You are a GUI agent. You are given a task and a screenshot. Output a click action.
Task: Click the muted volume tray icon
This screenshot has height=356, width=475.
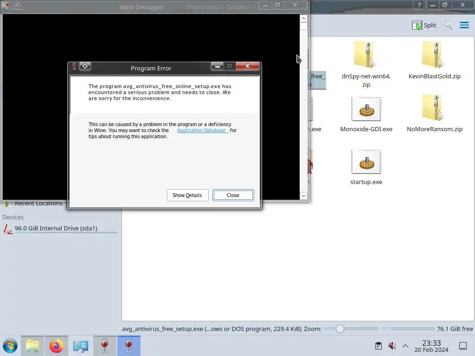tap(392, 346)
